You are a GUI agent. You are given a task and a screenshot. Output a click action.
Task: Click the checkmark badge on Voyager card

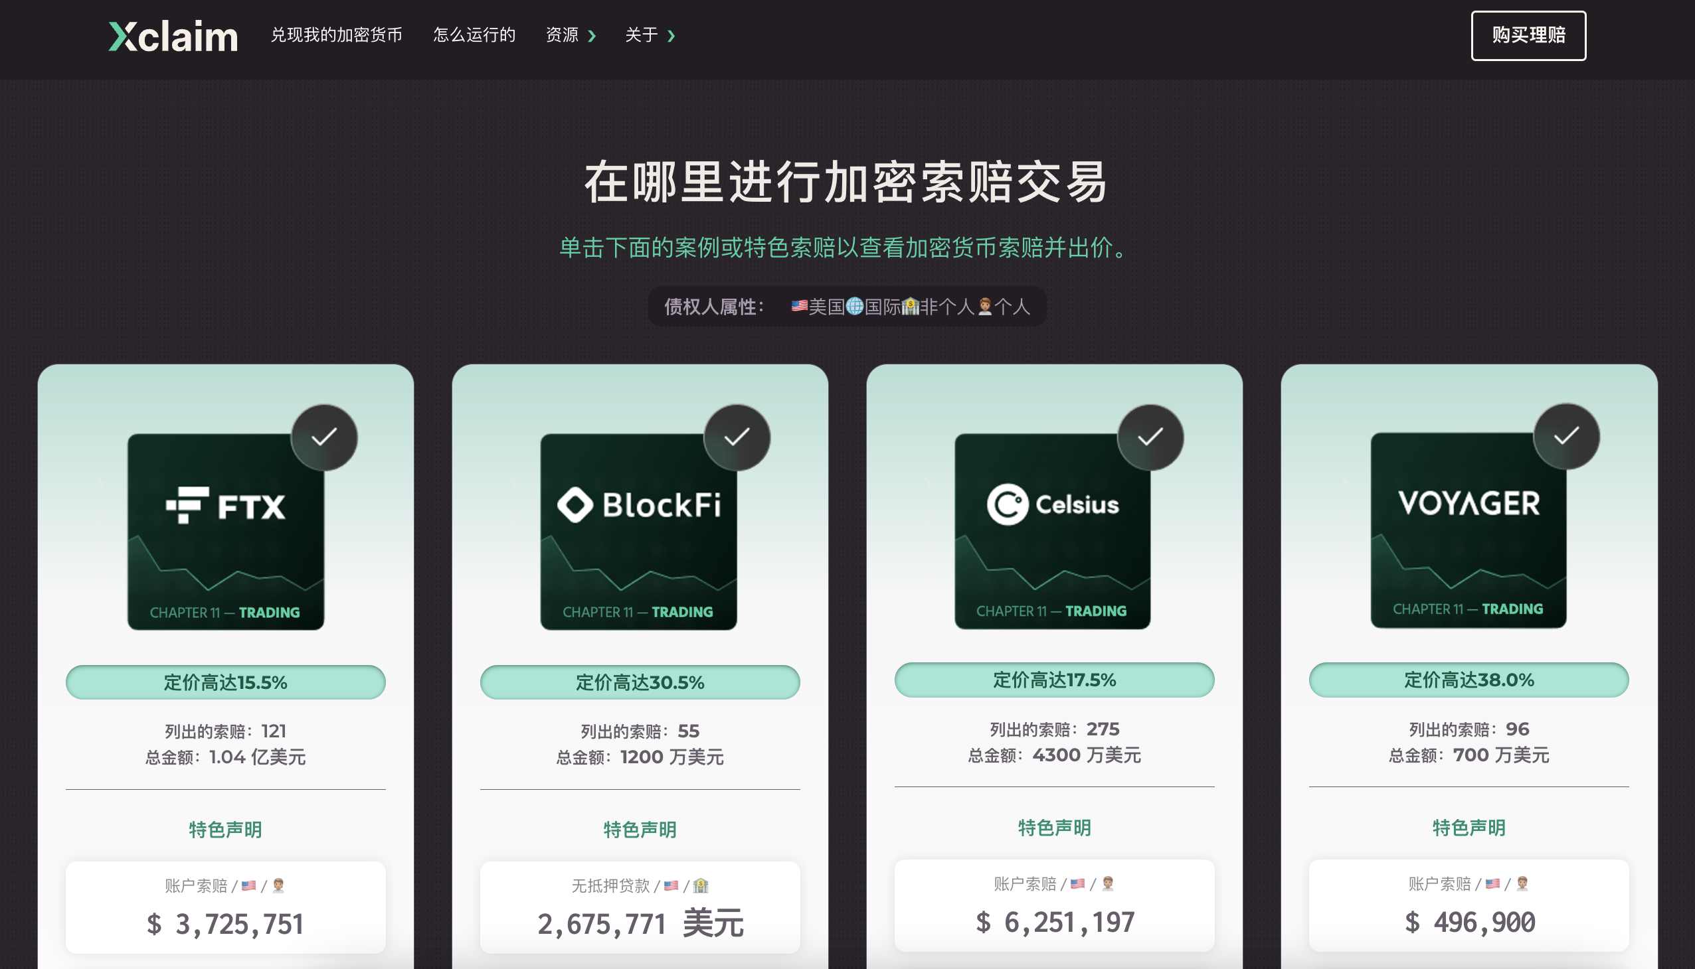[x=1566, y=437]
